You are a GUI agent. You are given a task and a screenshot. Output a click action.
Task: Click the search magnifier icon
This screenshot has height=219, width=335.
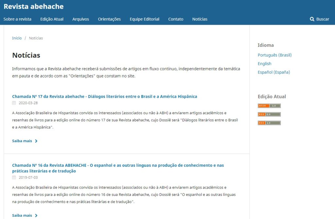pyautogui.click(x=312, y=19)
